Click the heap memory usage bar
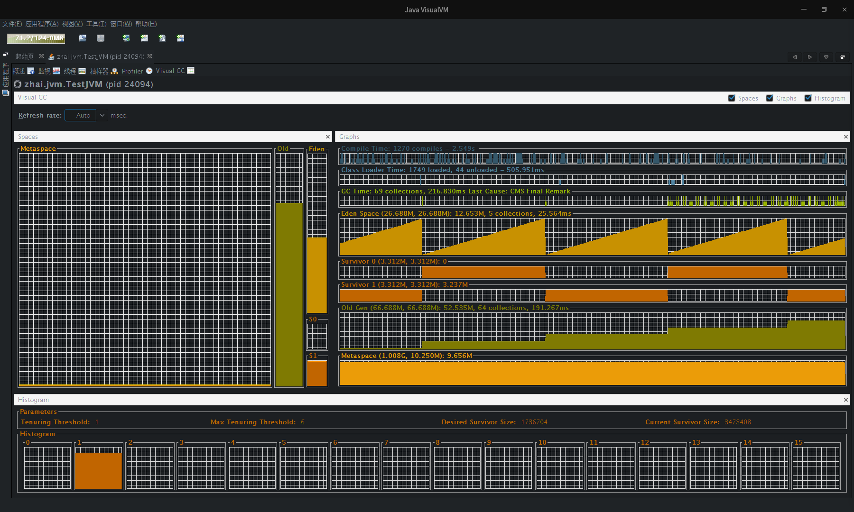854x512 pixels. tap(36, 38)
